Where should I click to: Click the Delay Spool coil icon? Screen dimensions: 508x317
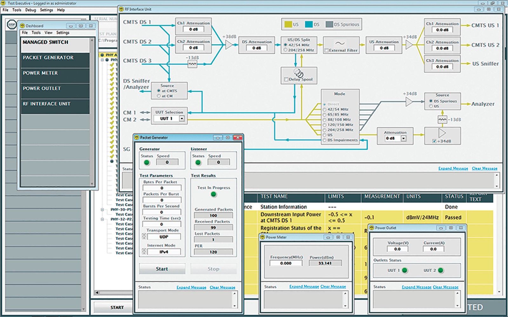(x=298, y=73)
